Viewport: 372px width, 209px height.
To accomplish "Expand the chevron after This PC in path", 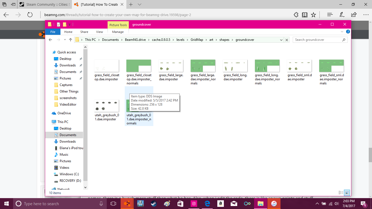I will point(99,40).
